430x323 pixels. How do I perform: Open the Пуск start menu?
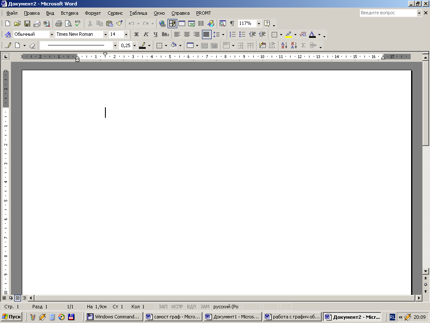tap(11, 317)
